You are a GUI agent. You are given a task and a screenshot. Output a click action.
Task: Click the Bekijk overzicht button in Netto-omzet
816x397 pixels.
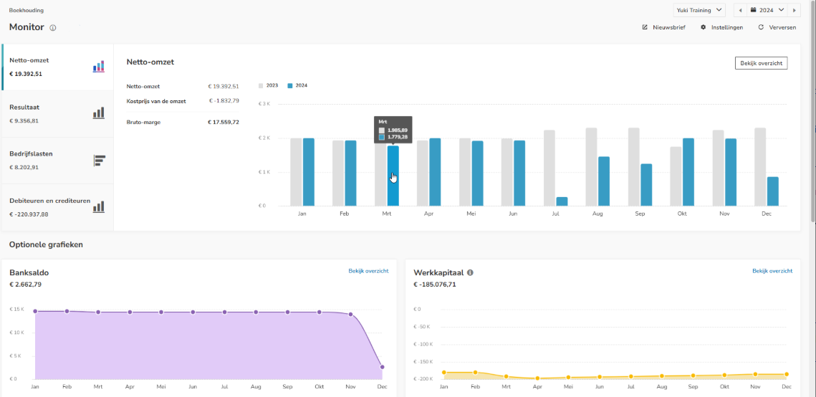[x=761, y=63]
